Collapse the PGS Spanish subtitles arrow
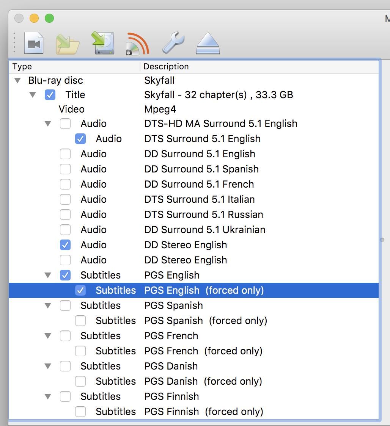Viewport: 390px width, 426px height. pos(48,305)
